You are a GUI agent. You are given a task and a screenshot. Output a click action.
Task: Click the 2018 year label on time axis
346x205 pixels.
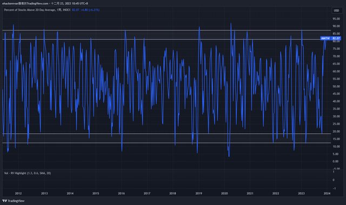click(173, 193)
